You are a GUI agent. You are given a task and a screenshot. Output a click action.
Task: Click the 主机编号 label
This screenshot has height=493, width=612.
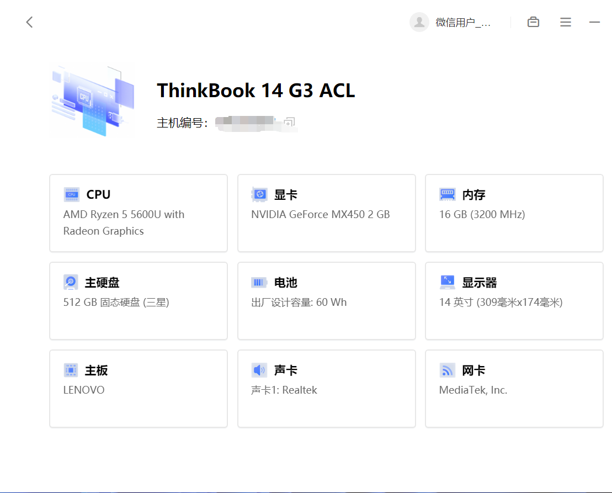tap(182, 123)
